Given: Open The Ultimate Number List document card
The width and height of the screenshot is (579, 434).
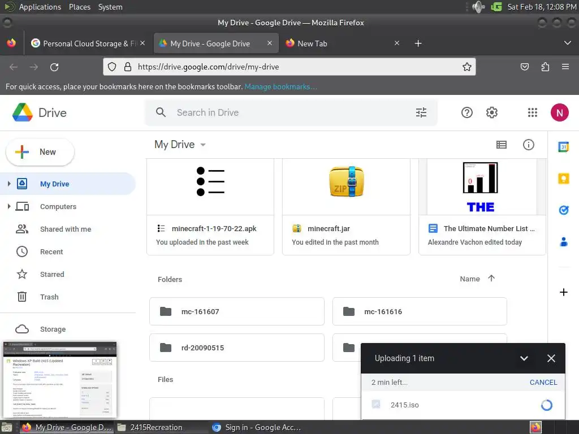Looking at the screenshot, I should [482, 207].
